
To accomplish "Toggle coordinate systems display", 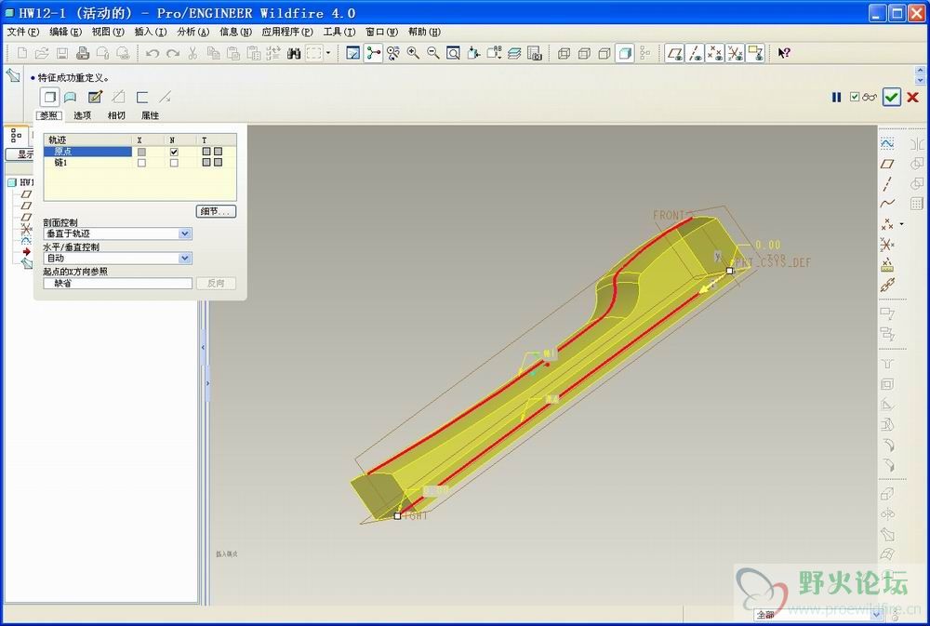I will click(735, 53).
